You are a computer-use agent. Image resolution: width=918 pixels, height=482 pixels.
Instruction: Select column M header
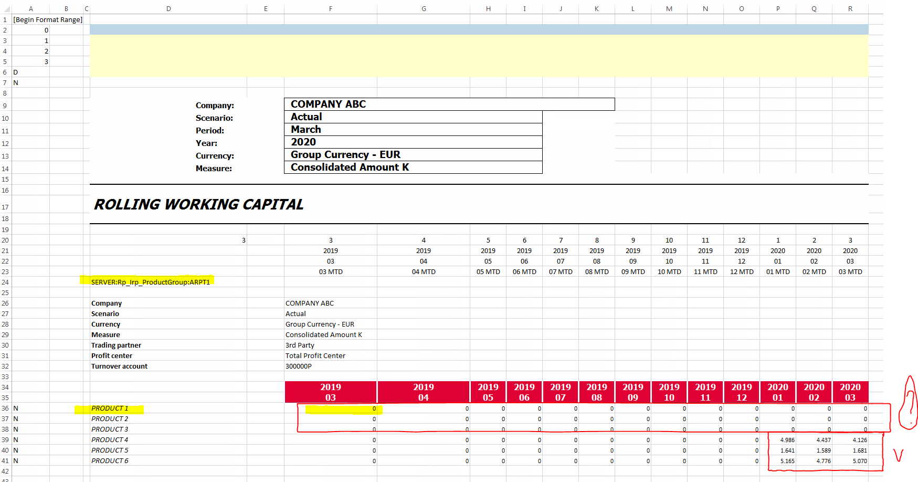coord(669,8)
